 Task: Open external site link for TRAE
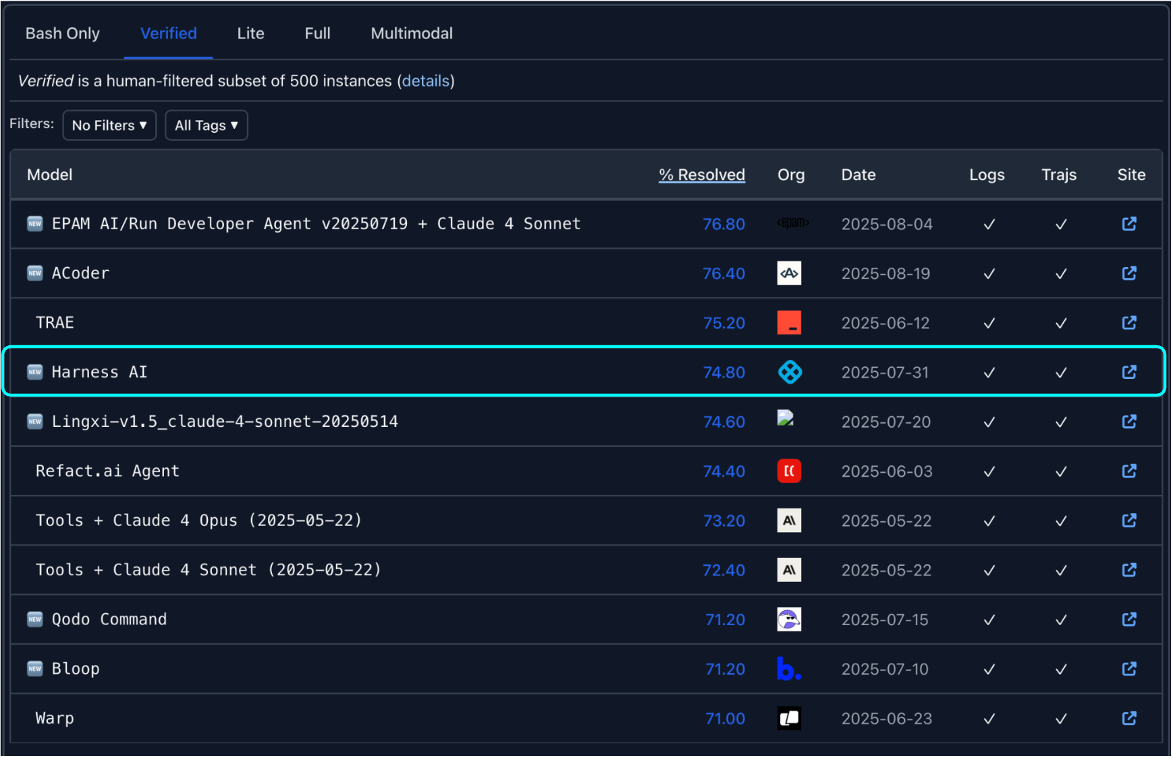pos(1129,323)
